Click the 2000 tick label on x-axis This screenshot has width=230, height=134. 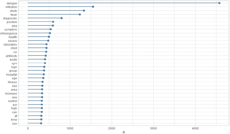(x=112, y=128)
